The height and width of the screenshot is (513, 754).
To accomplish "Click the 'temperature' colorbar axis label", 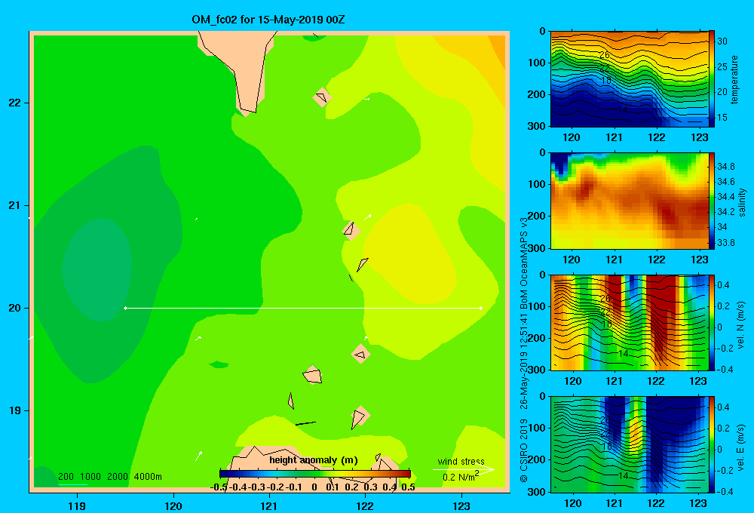I will (x=734, y=79).
